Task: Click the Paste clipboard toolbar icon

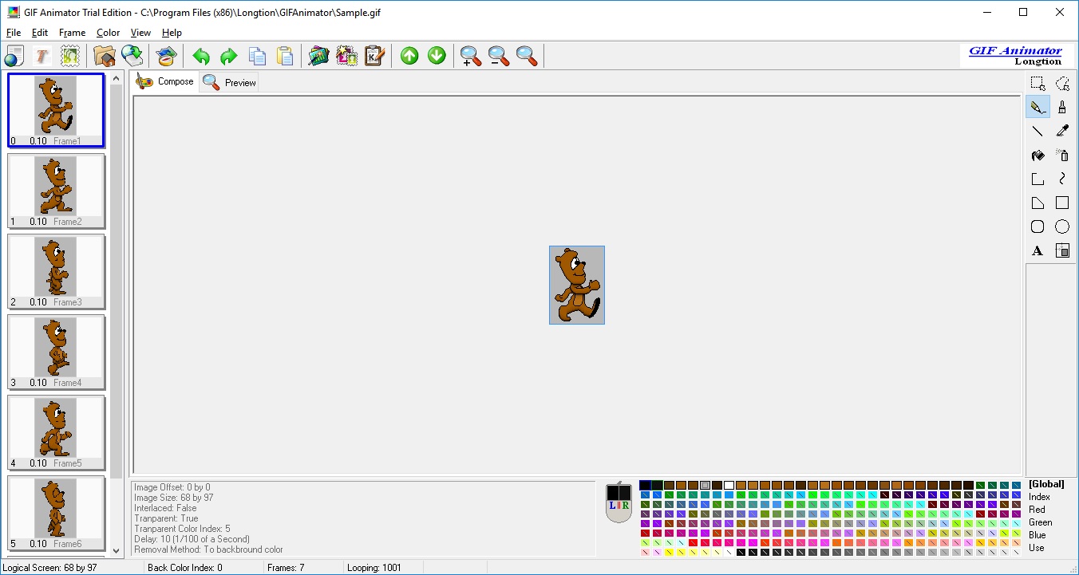Action: click(285, 56)
